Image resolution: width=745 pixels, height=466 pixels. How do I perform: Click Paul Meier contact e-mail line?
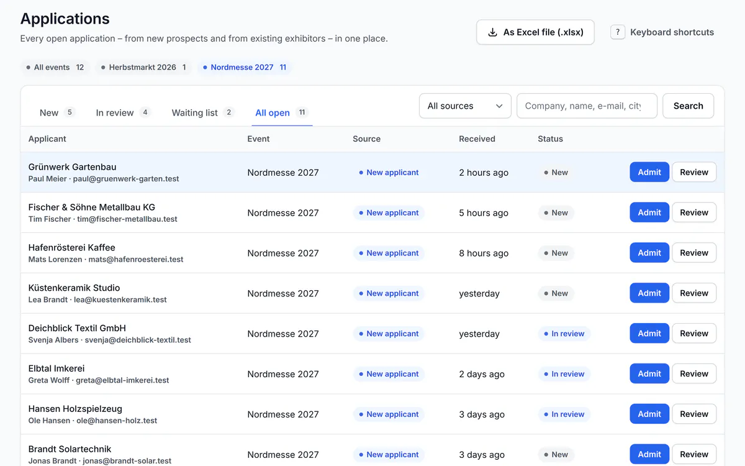click(x=104, y=179)
